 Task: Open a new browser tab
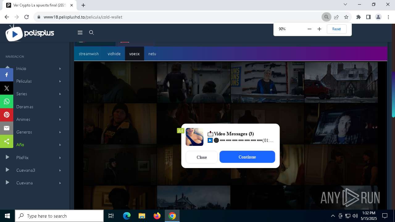(83, 5)
